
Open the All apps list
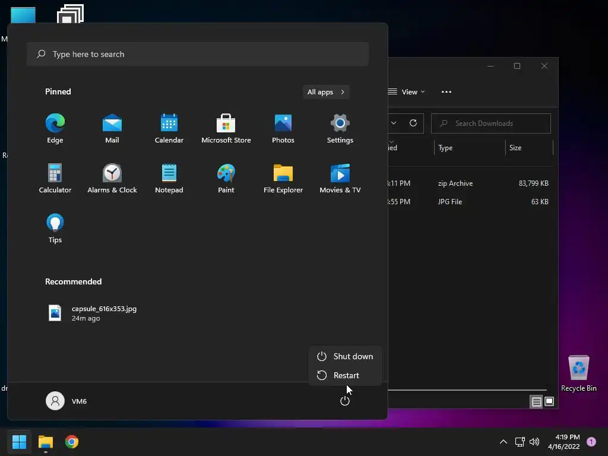coord(326,92)
